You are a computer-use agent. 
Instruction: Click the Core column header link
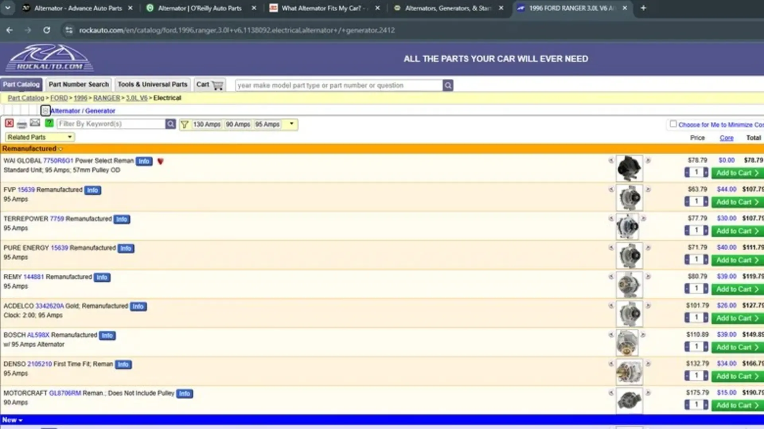coord(726,138)
